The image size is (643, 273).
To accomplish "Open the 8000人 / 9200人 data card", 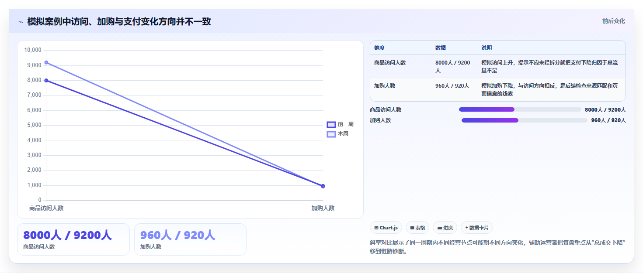I will coord(73,239).
